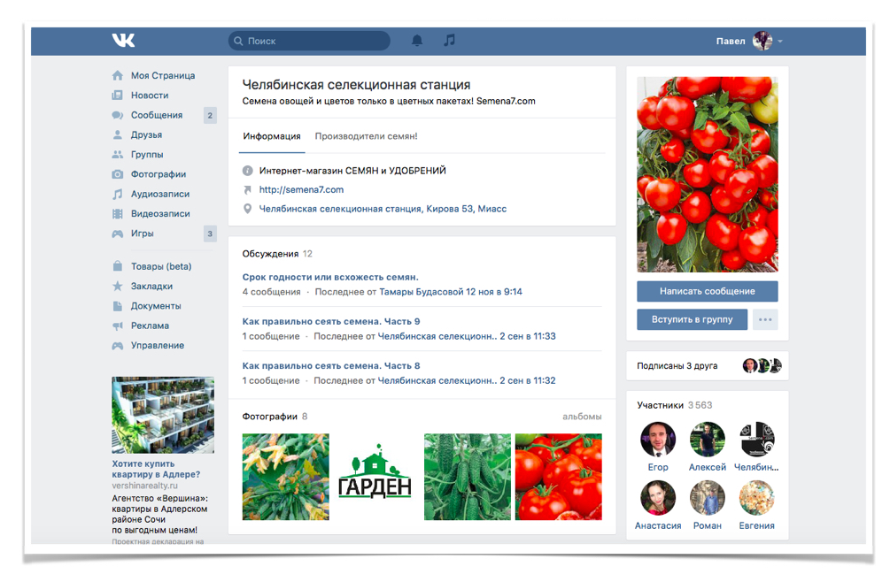Open topic Срок годности или всхожесть семян

pyautogui.click(x=330, y=277)
